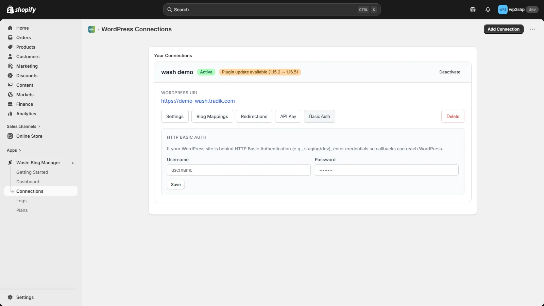
Task: Focus the Username input field
Action: (239, 170)
